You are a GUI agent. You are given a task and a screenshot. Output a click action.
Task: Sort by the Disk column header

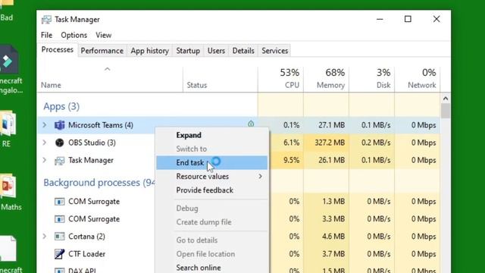372,79
